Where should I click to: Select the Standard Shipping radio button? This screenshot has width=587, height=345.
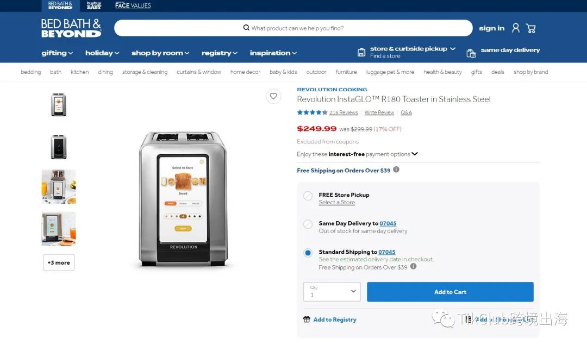tap(308, 253)
